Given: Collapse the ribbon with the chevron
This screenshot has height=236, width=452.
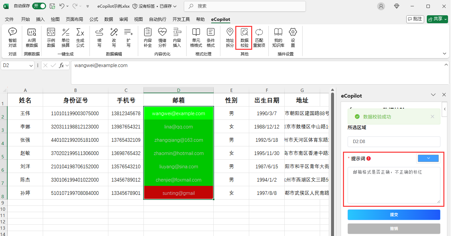Looking at the screenshot, I should click(x=444, y=53).
